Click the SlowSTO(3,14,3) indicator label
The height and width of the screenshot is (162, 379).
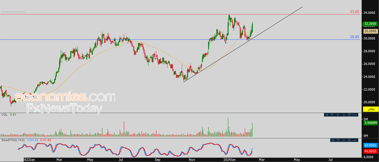13,140
